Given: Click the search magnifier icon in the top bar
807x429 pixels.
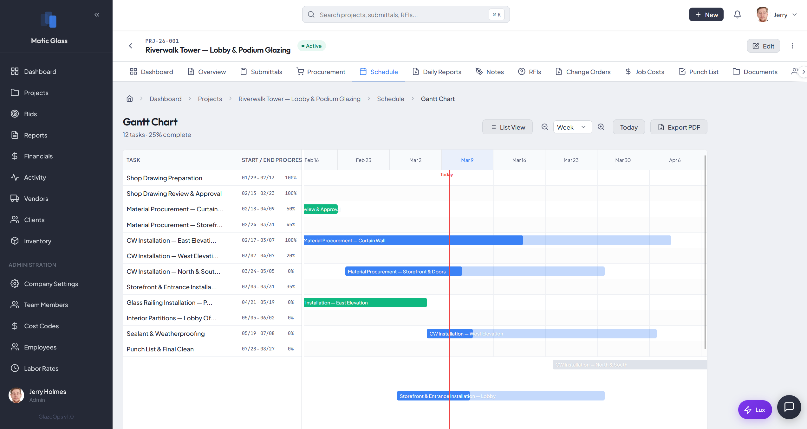Looking at the screenshot, I should tap(311, 14).
